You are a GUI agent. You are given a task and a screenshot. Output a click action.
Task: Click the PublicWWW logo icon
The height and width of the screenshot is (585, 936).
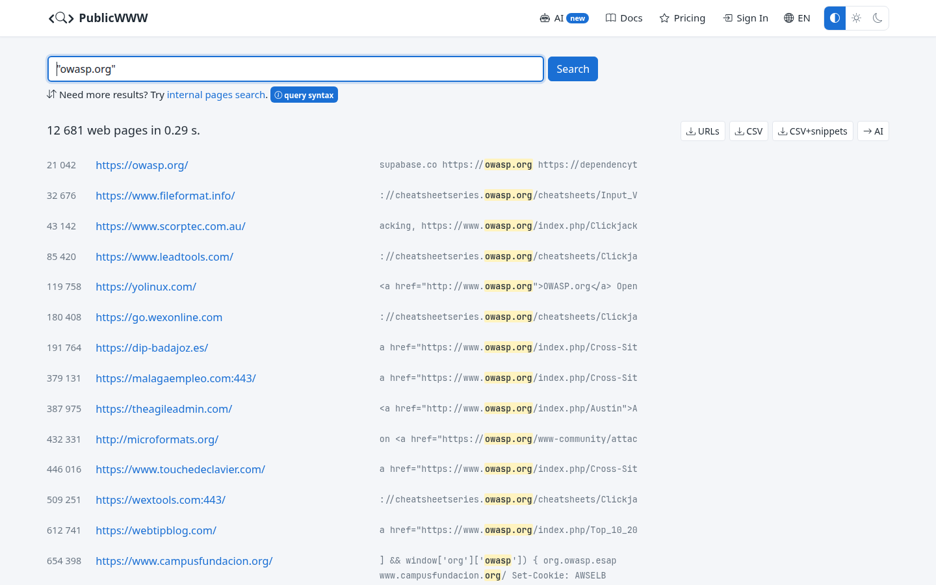[61, 18]
